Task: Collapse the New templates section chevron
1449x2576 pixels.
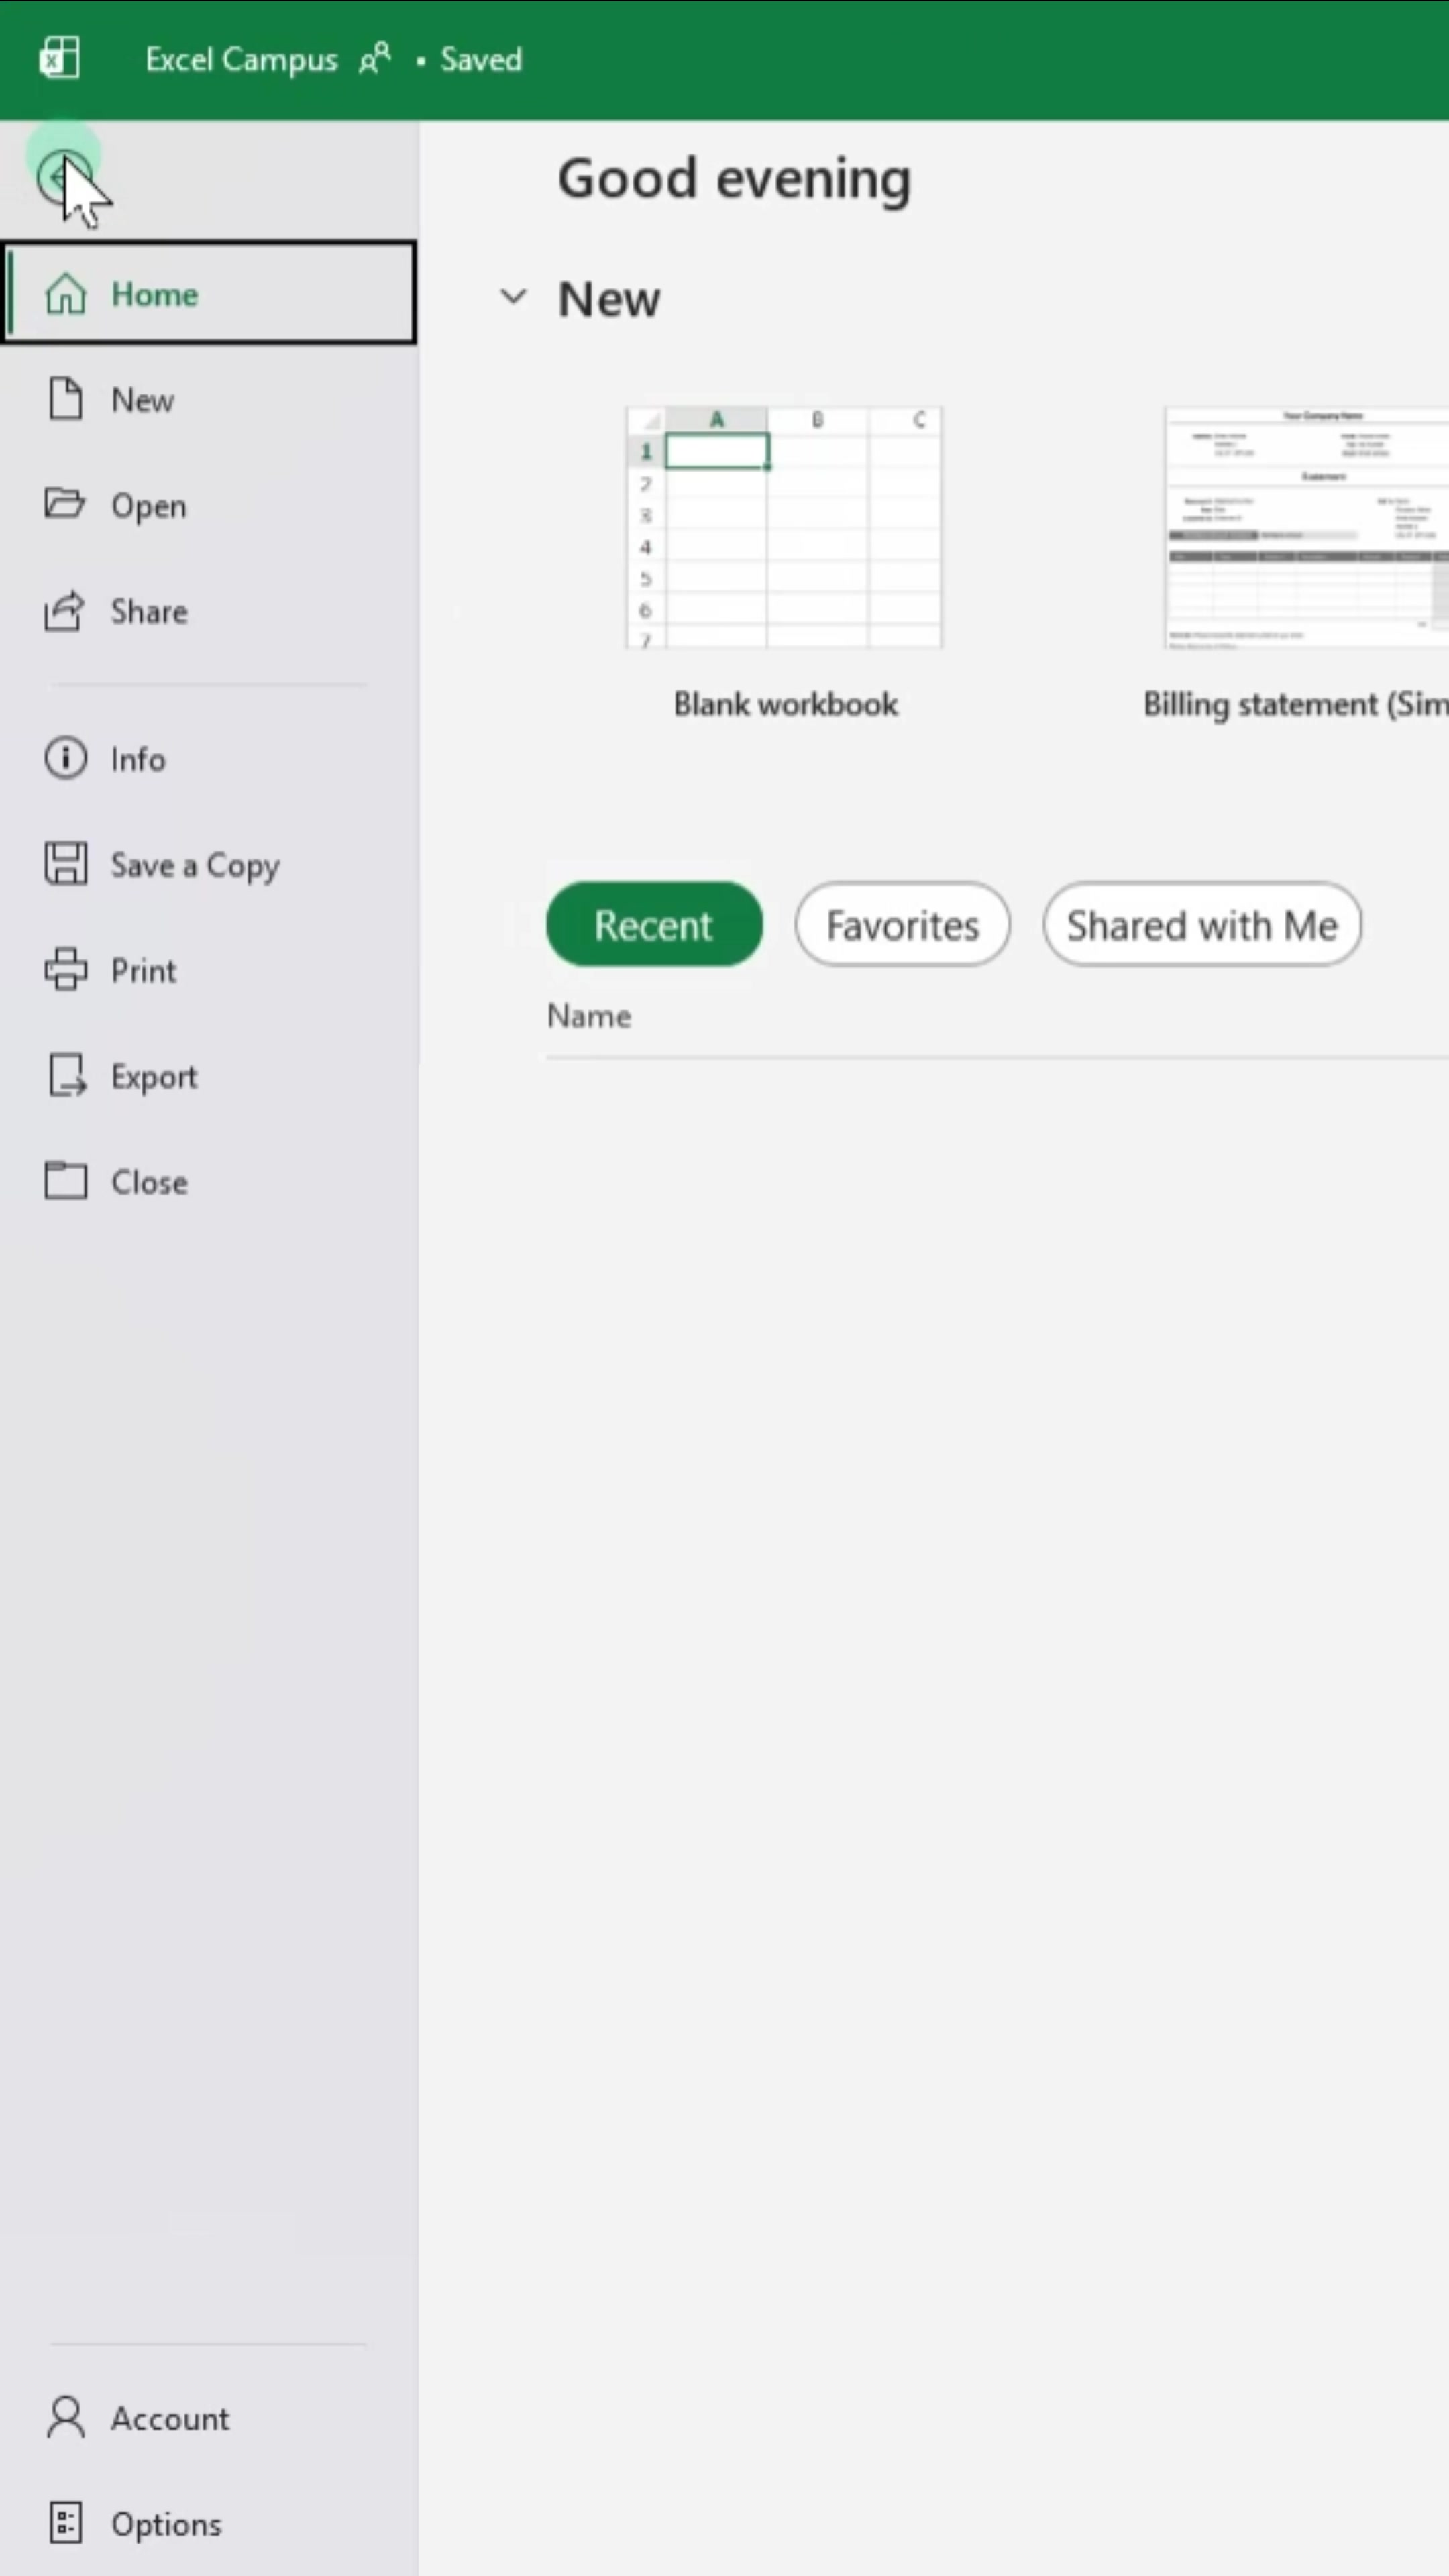Action: pos(513,296)
